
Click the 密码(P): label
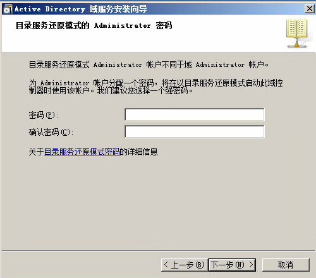click(44, 115)
